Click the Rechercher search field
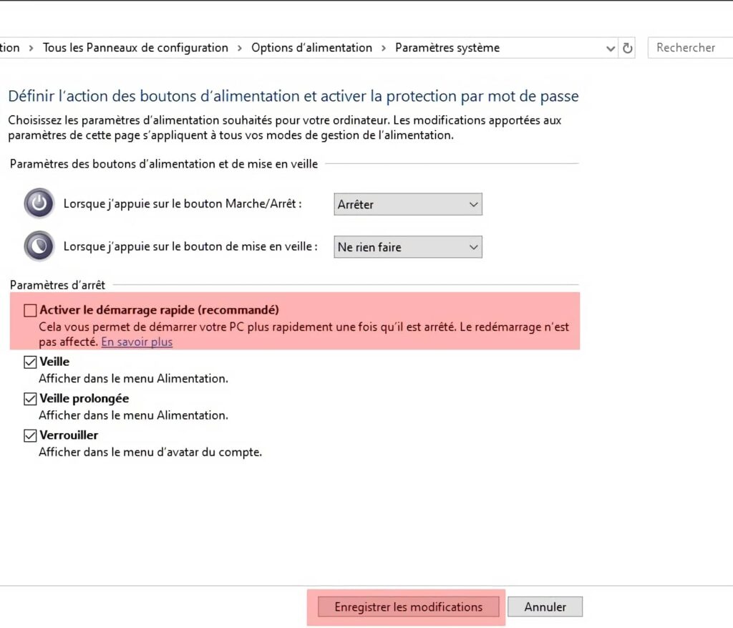The width and height of the screenshot is (733, 628). (687, 48)
